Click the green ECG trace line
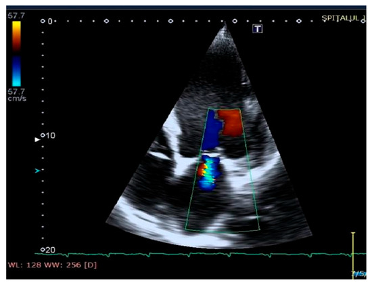This screenshot has height=285, width=372. tap(200, 255)
